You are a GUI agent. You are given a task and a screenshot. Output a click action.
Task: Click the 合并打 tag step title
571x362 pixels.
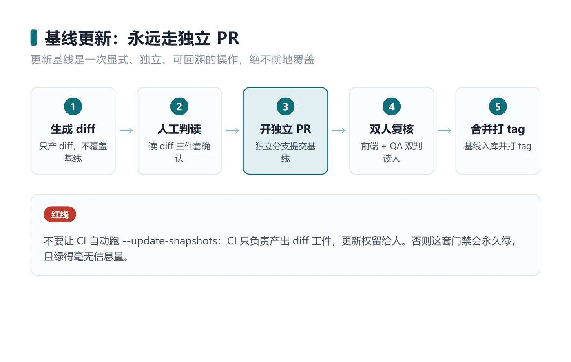[498, 129]
